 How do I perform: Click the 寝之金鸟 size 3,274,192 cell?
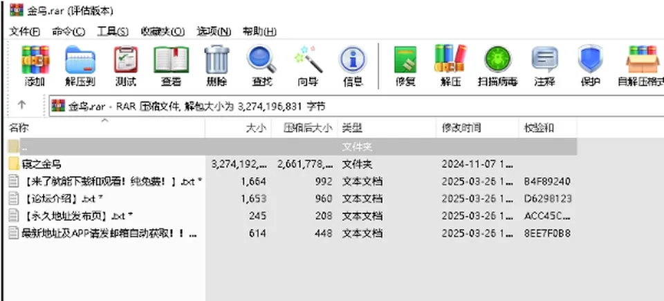[x=239, y=164]
